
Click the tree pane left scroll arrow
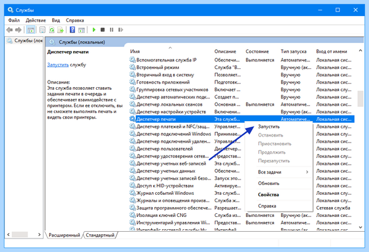(9, 234)
